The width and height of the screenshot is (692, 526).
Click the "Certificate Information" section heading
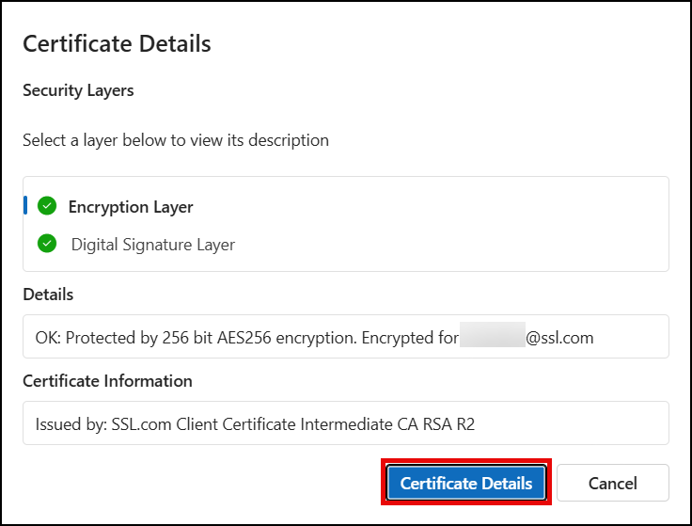click(107, 381)
